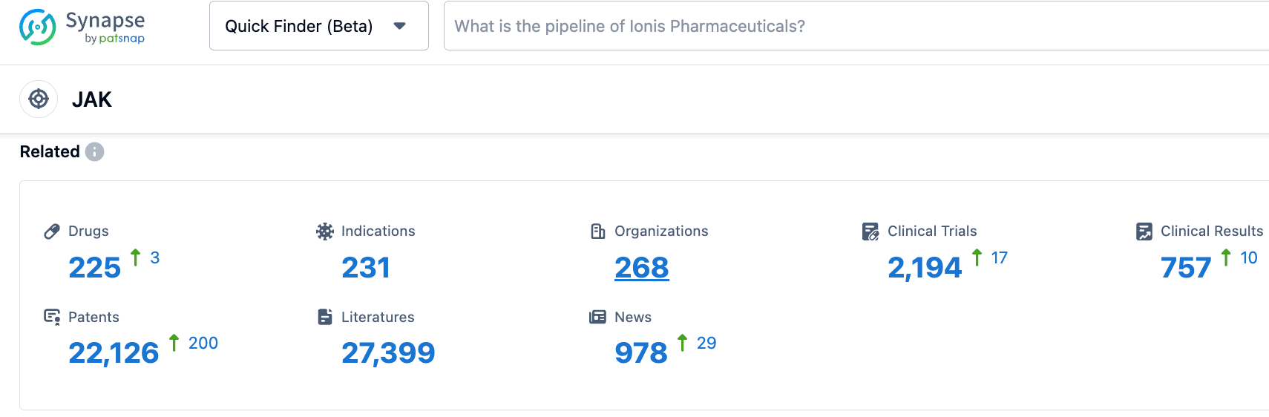The height and width of the screenshot is (417, 1269).
Task: Click the Patents certificate icon
Action: click(52, 317)
